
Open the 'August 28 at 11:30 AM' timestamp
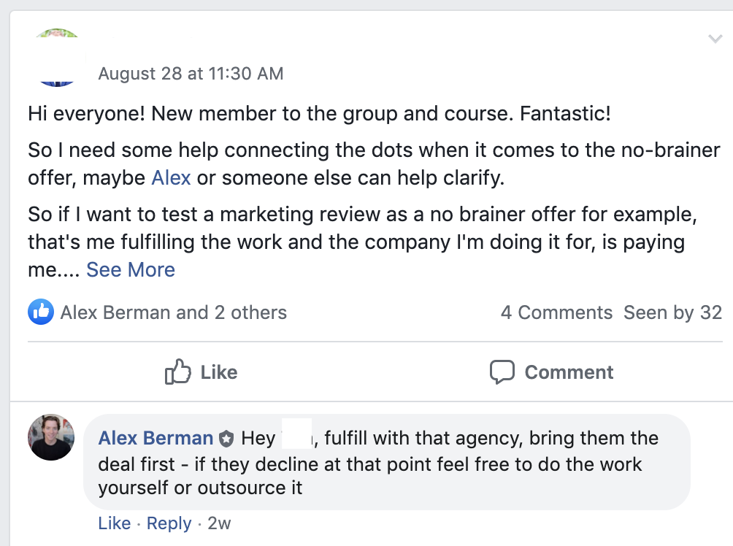pyautogui.click(x=191, y=74)
